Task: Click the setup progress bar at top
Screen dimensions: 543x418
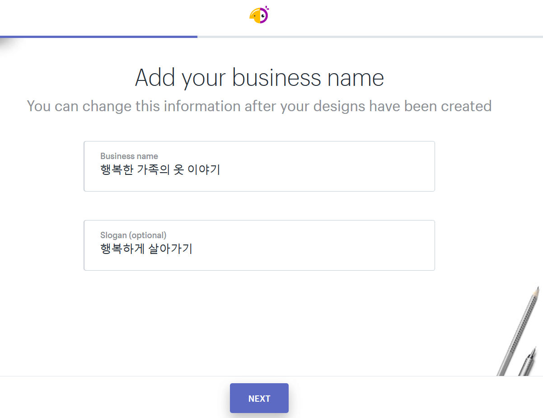Action: [271, 37]
